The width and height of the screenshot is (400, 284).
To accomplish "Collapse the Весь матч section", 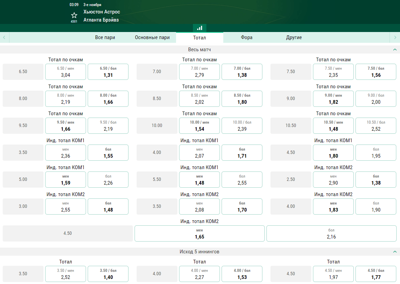I will tap(395, 50).
